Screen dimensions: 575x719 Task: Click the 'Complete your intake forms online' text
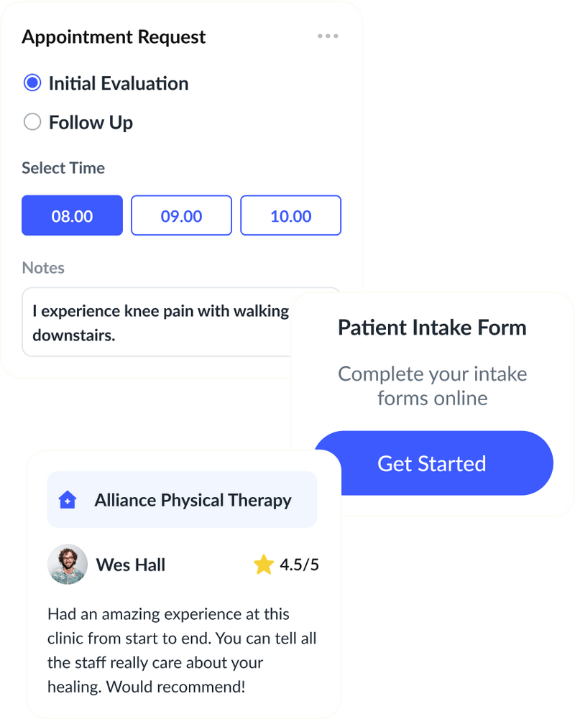click(432, 386)
